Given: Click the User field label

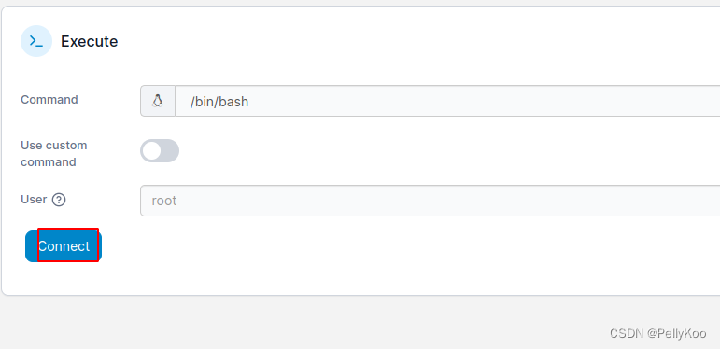Looking at the screenshot, I should tap(34, 200).
